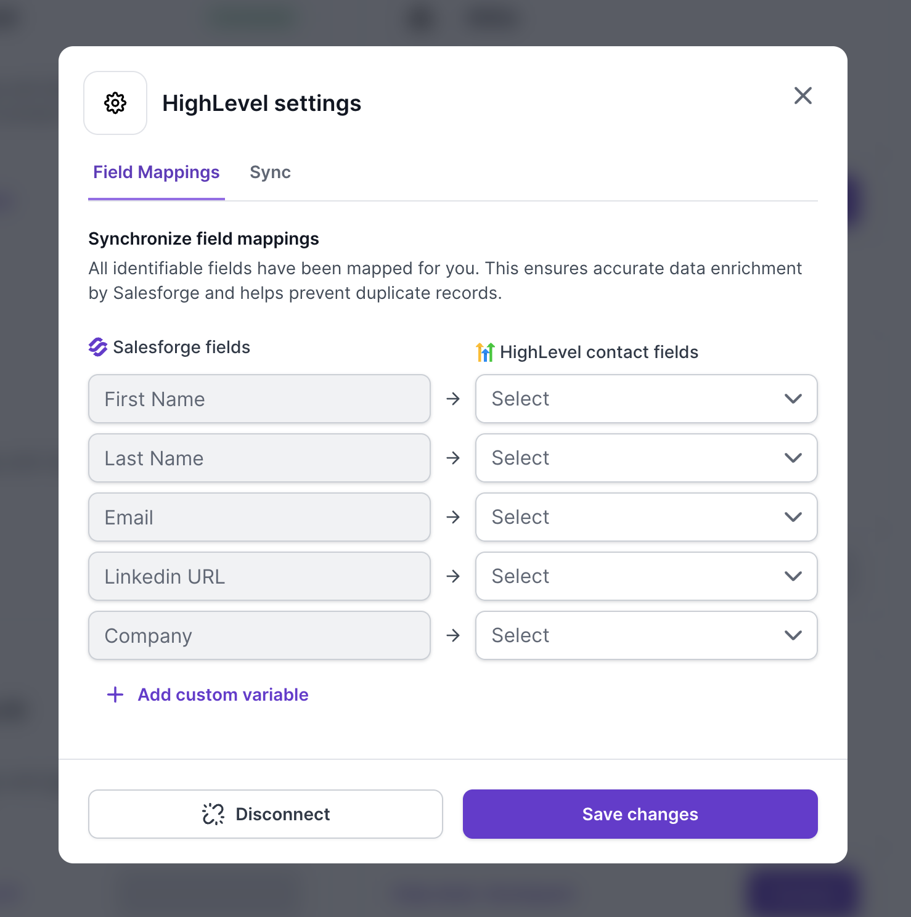Screen dimensions: 911x917
Task: Switch to the Sync tab
Action: (x=270, y=173)
